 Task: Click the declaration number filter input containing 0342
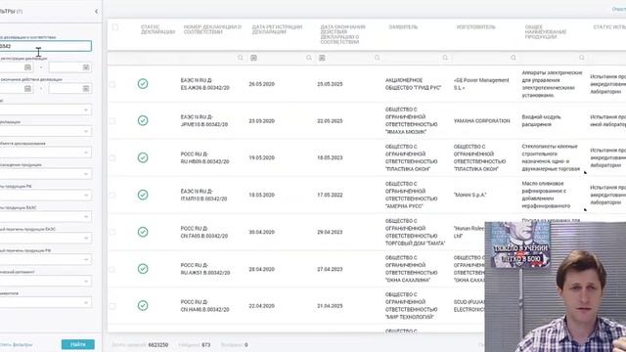click(45, 46)
